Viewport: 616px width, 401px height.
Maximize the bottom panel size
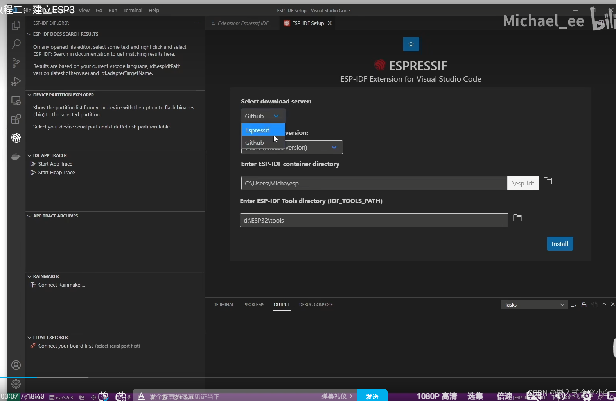click(x=604, y=304)
